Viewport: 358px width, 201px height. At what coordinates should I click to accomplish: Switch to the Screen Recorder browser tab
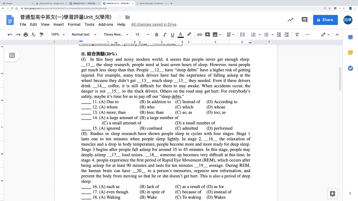[151, 4]
